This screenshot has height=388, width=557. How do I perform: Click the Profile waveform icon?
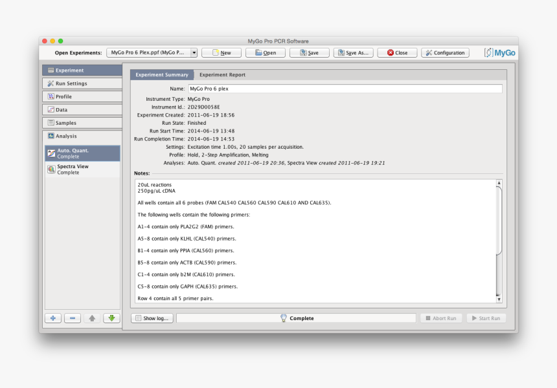51,96
